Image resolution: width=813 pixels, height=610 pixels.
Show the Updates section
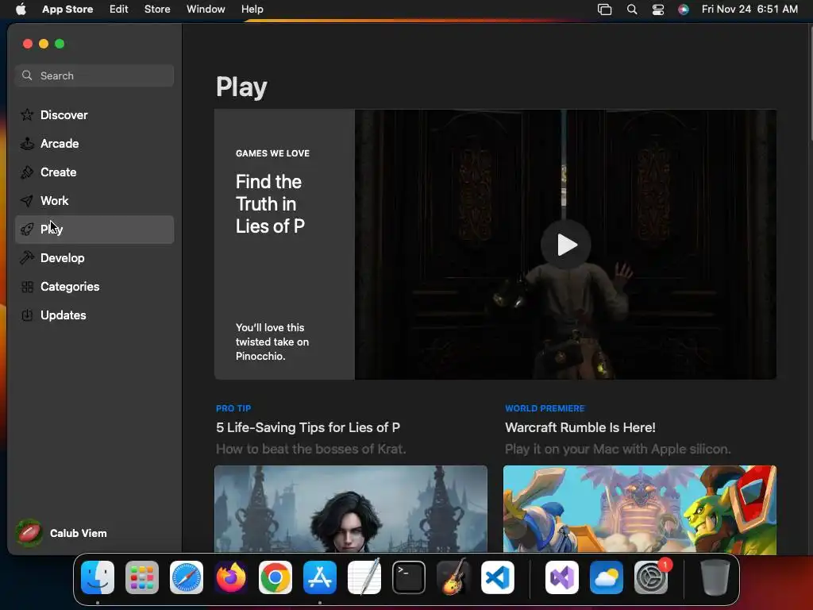[x=94, y=315]
